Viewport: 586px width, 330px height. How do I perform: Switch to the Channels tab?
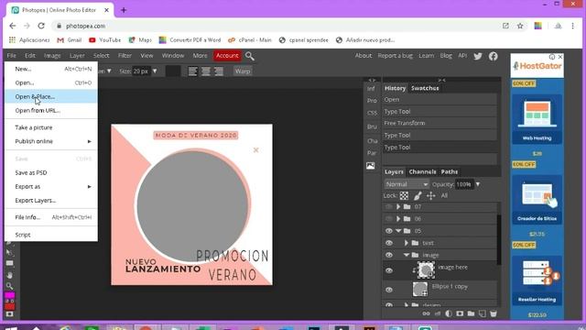pos(422,171)
